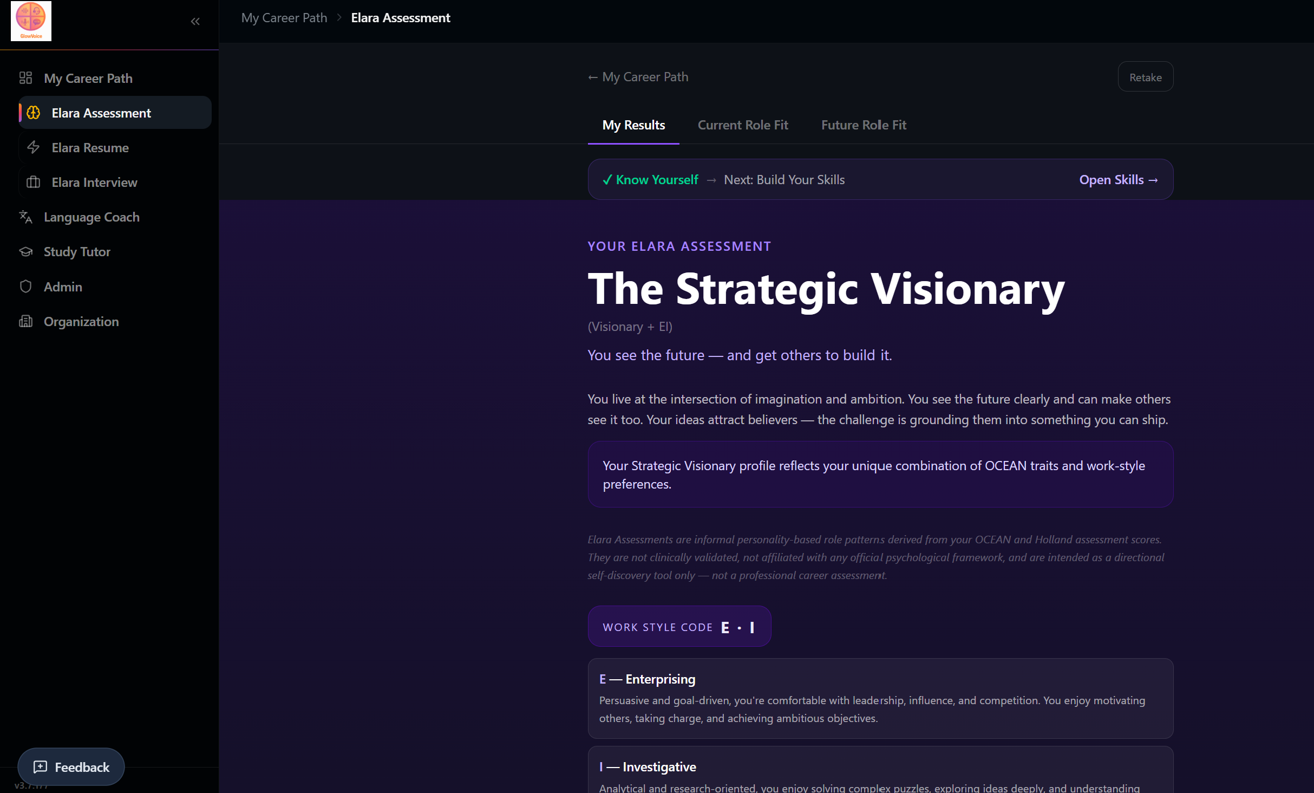Switch to the My Results tab

tap(633, 125)
